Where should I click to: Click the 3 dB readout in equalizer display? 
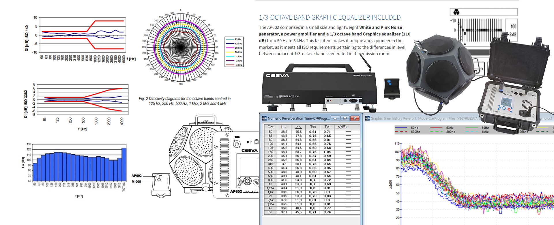(x=513, y=34)
